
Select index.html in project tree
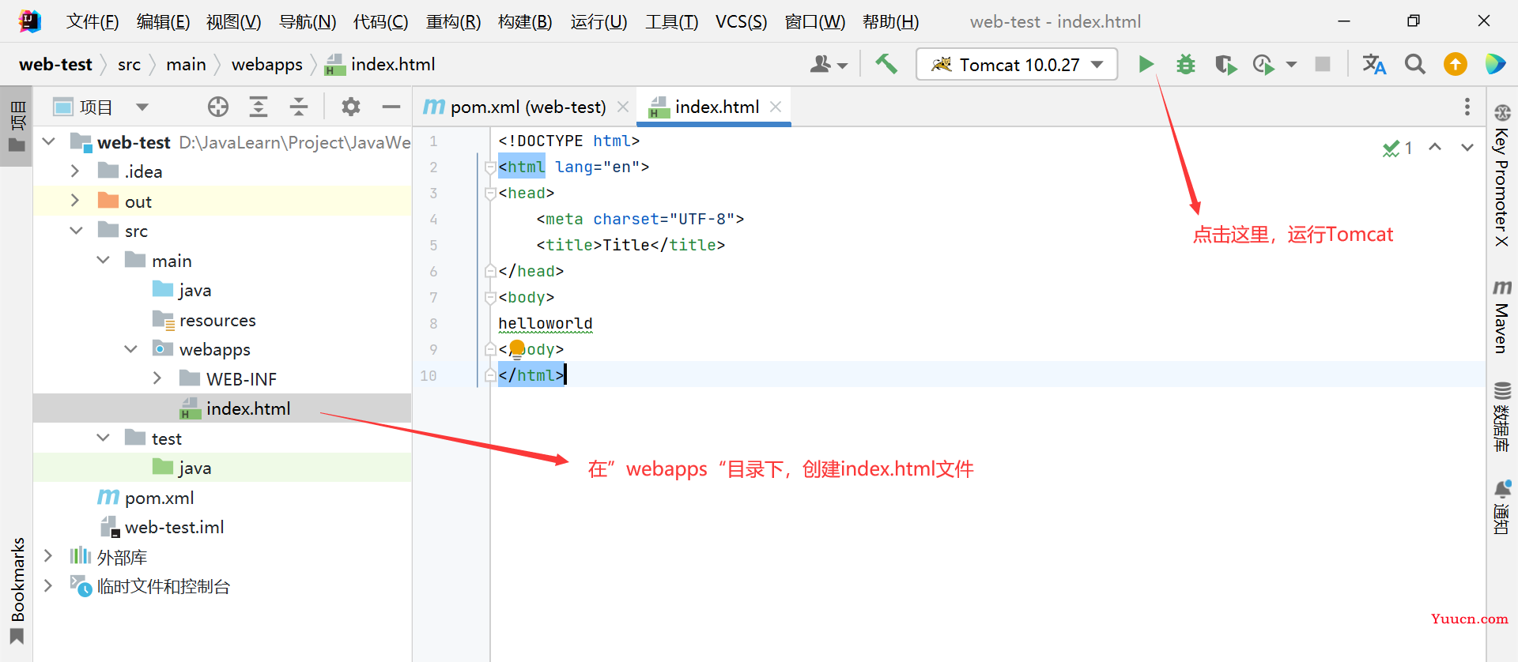(x=222, y=408)
